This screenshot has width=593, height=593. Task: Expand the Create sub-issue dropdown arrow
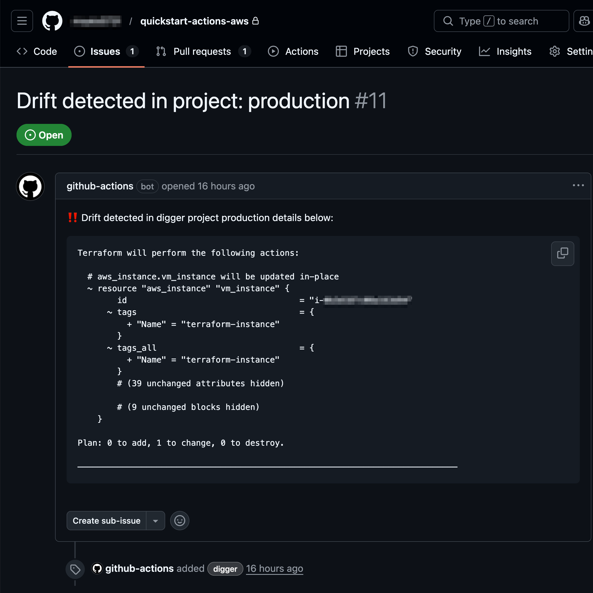click(156, 521)
